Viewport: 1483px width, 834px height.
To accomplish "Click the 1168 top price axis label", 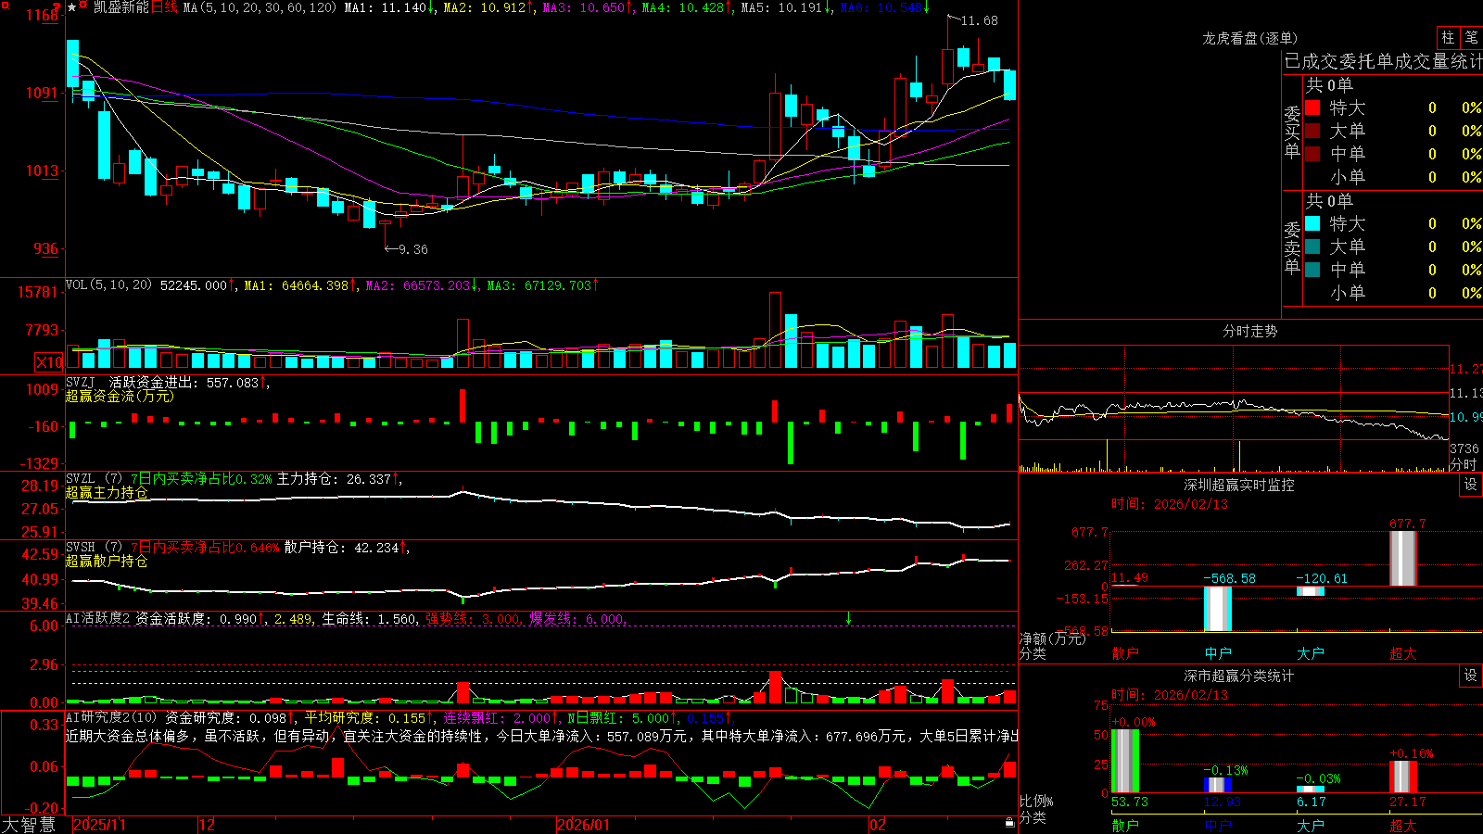I will [44, 15].
